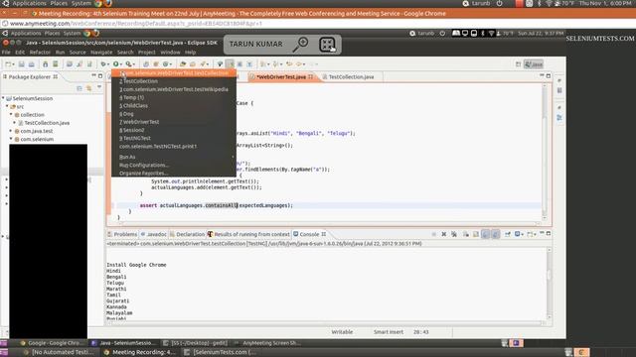Open the Run button dropdown arrow

(121, 64)
